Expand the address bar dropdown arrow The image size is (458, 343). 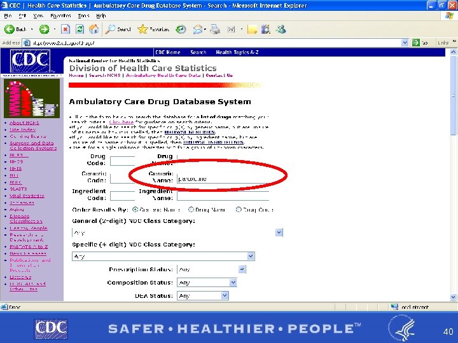[405, 43]
